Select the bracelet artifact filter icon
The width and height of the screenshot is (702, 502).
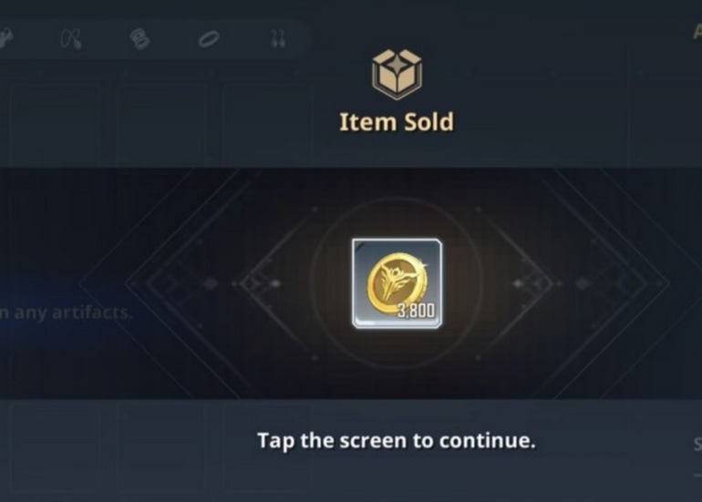pyautogui.click(x=140, y=39)
